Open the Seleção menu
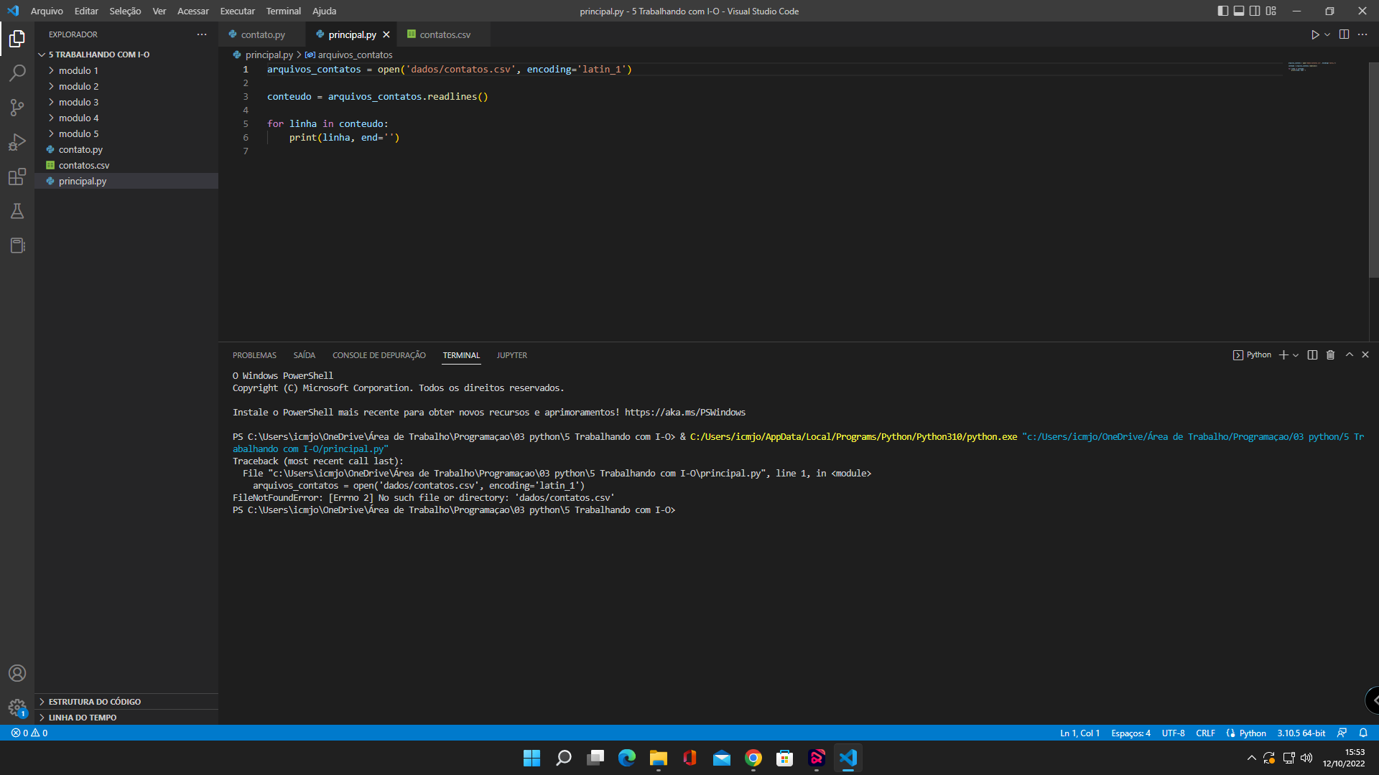 [125, 11]
